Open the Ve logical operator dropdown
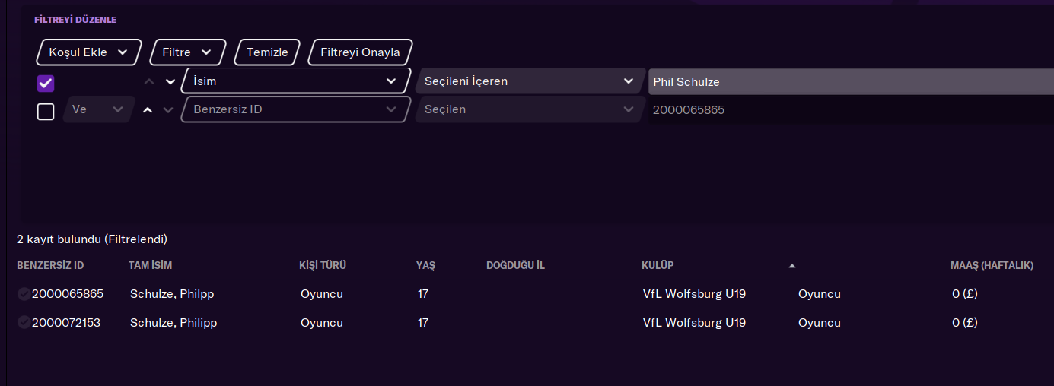1054x386 pixels. 98,110
